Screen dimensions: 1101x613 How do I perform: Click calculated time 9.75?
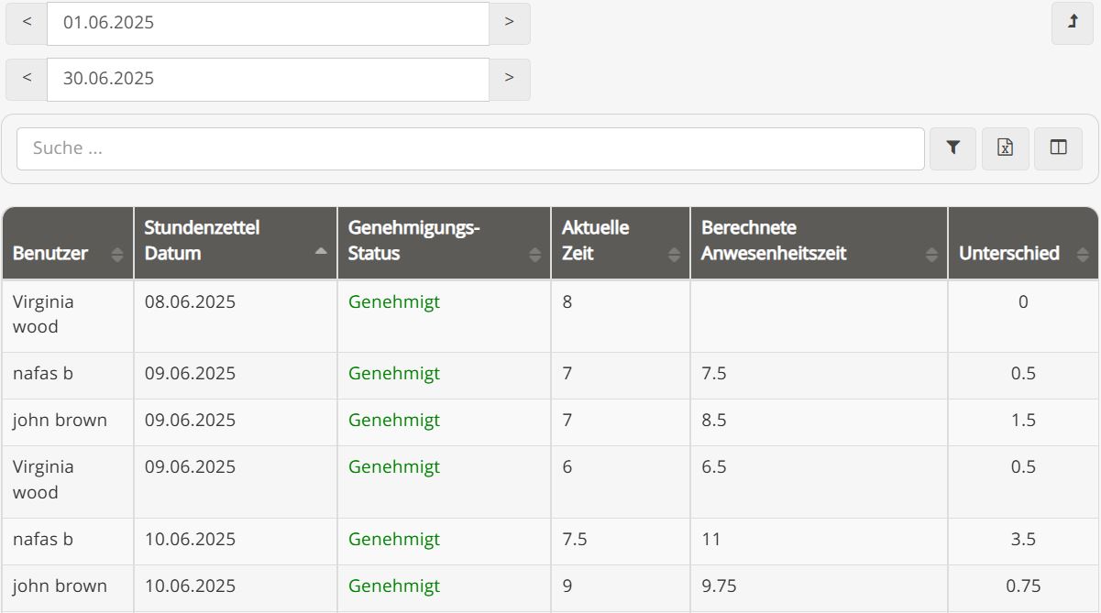click(x=719, y=586)
